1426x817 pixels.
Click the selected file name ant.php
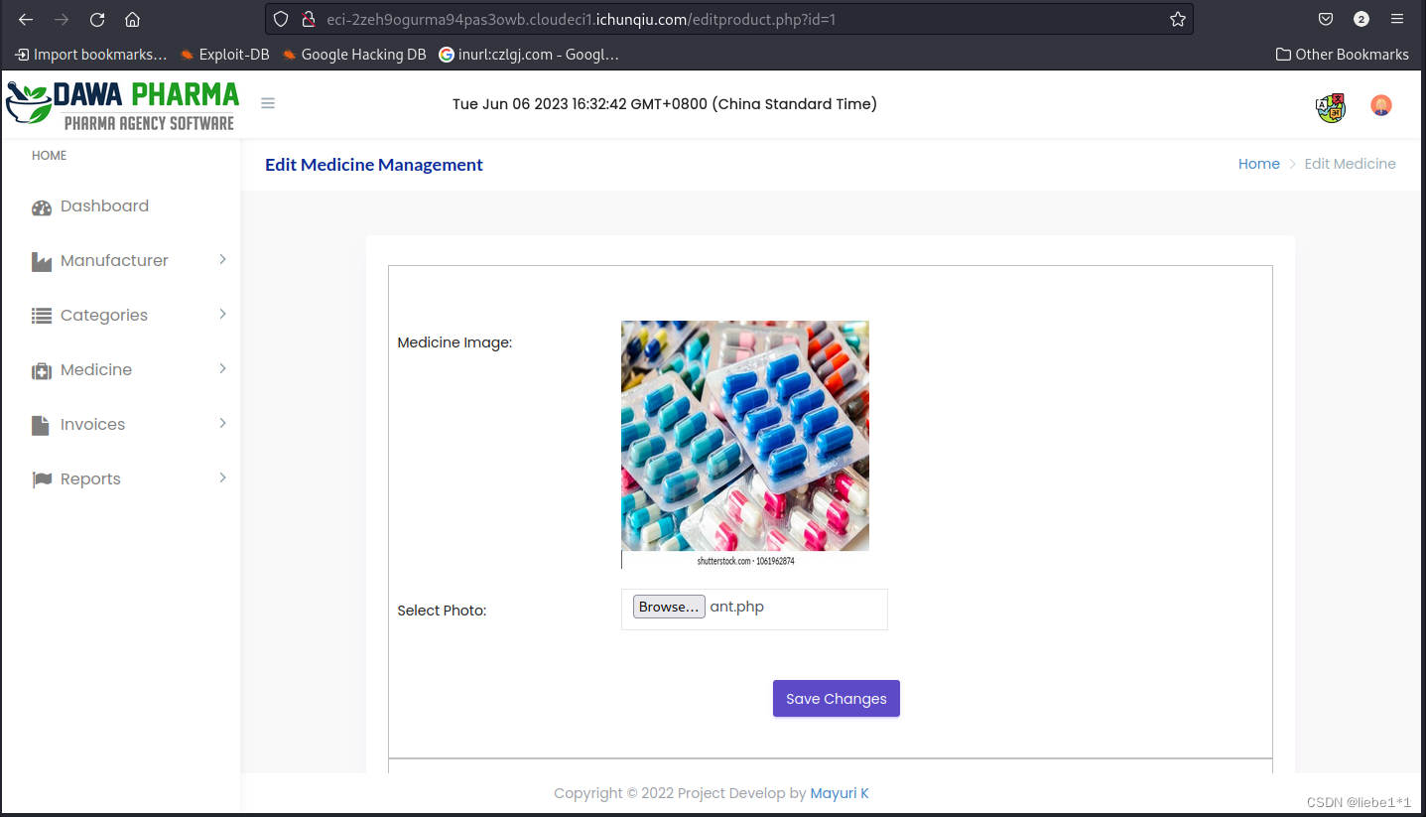coord(737,607)
